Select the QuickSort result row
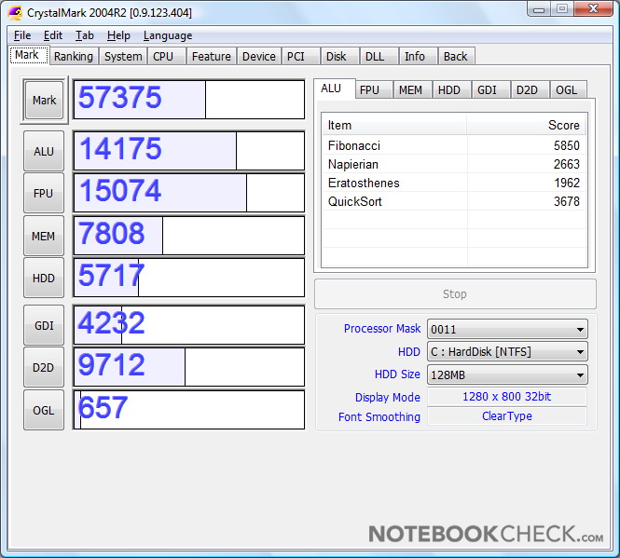Image resolution: width=620 pixels, height=558 pixels. pyautogui.click(x=454, y=201)
